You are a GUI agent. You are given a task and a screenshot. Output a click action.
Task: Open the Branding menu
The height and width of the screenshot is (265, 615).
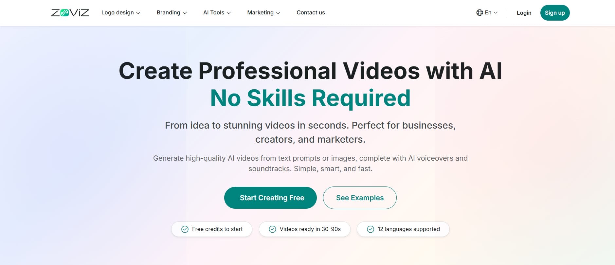[x=172, y=12]
